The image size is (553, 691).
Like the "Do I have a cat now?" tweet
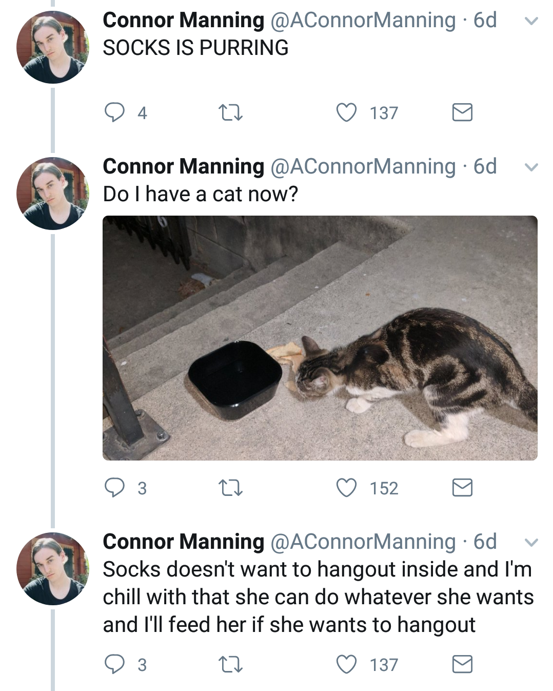[346, 488]
